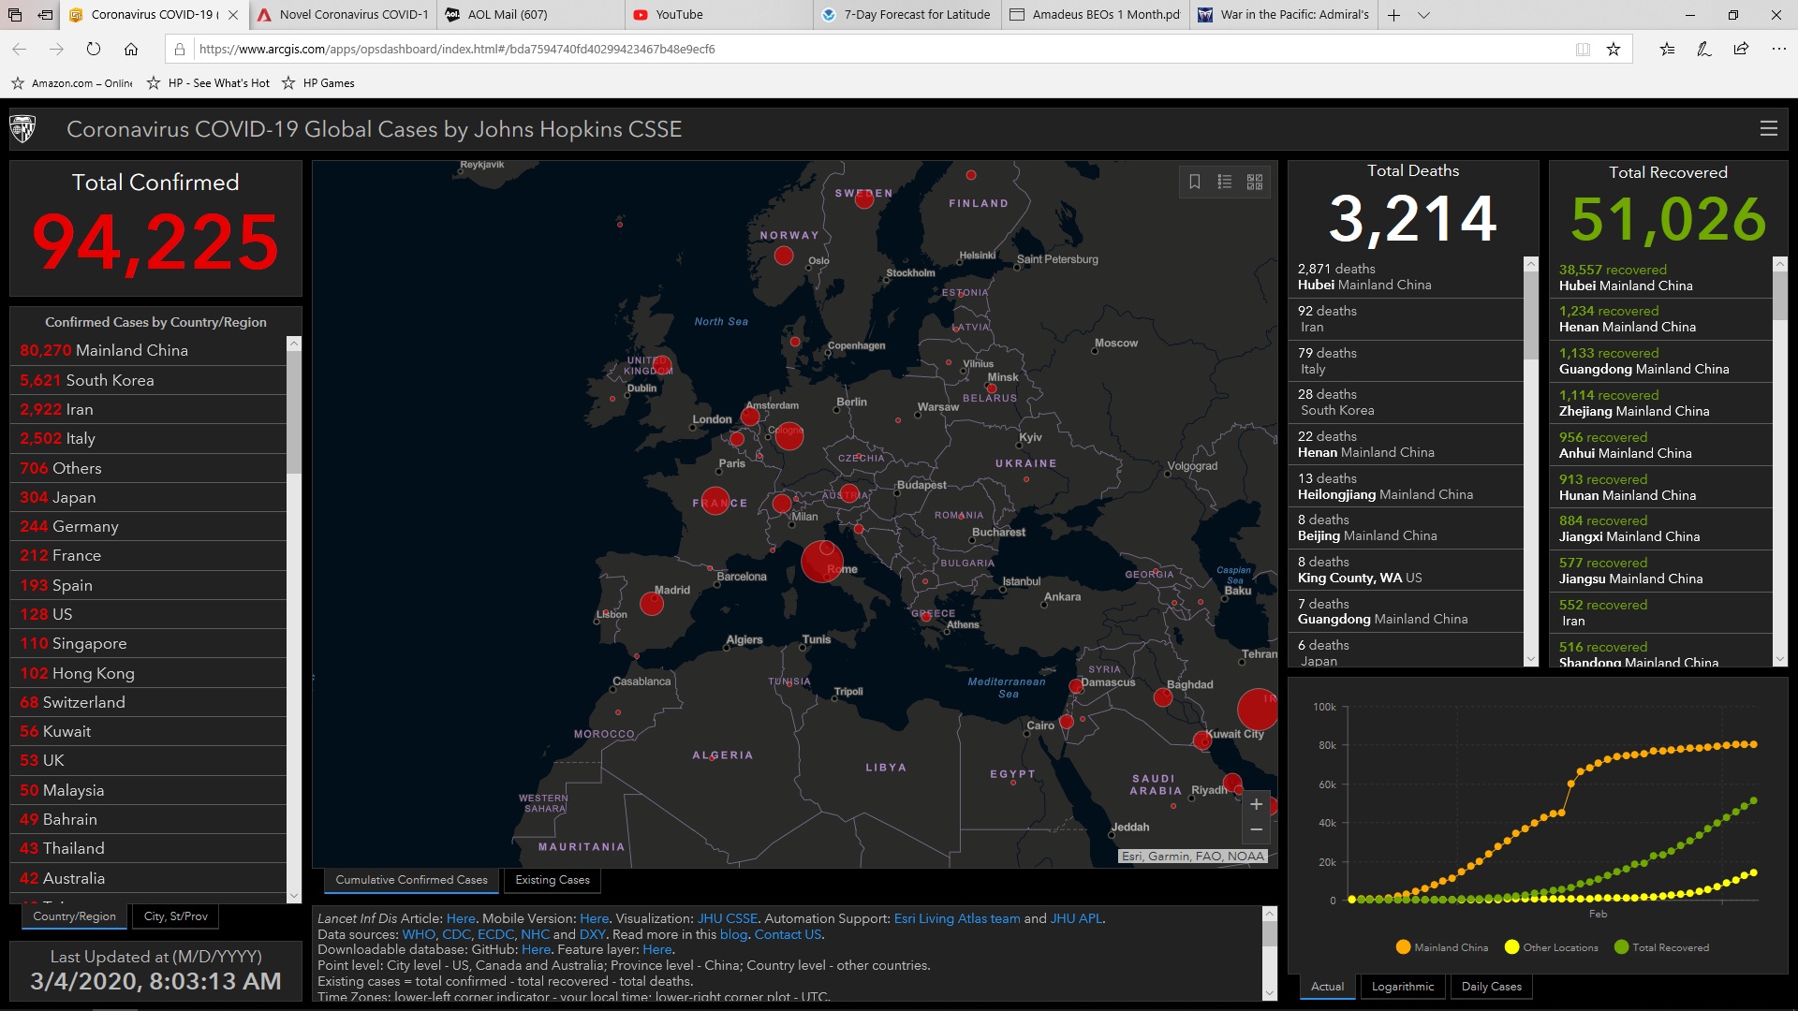Zoom in on the map
This screenshot has height=1011, width=1798.
tap(1257, 804)
